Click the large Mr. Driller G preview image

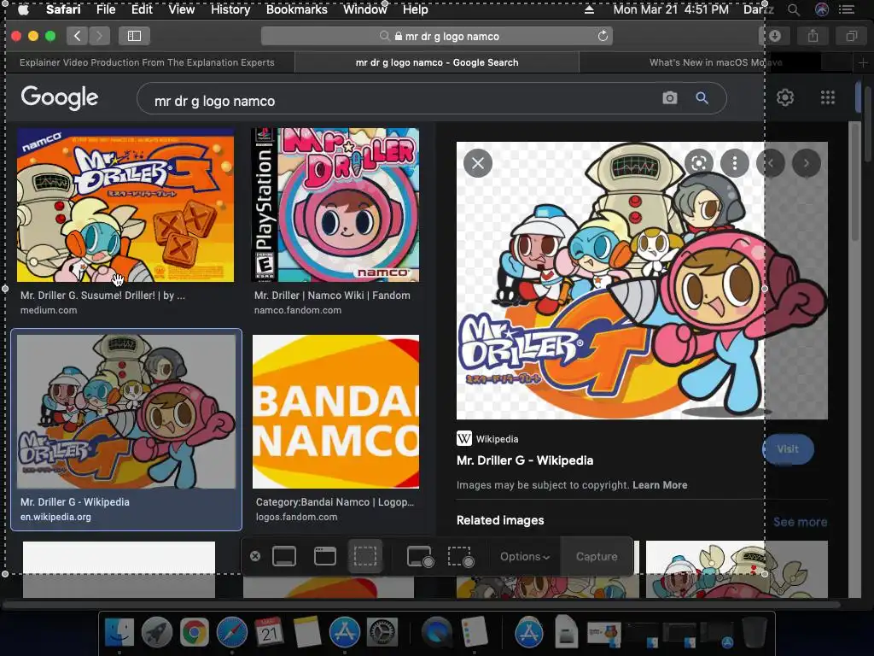click(642, 280)
